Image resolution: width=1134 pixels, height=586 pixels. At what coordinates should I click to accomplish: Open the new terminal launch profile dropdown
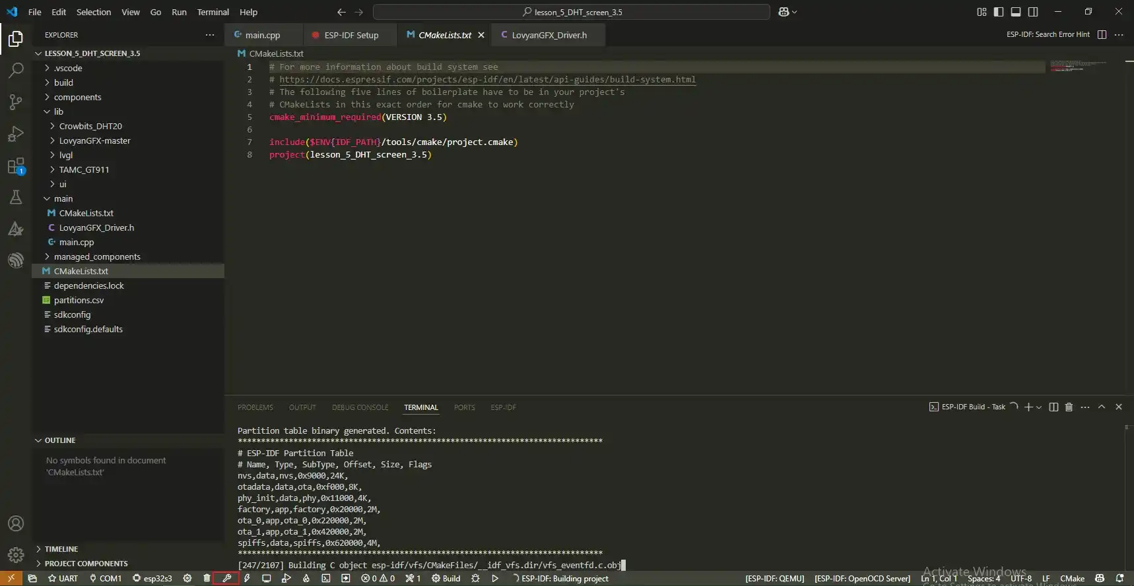[1039, 407]
